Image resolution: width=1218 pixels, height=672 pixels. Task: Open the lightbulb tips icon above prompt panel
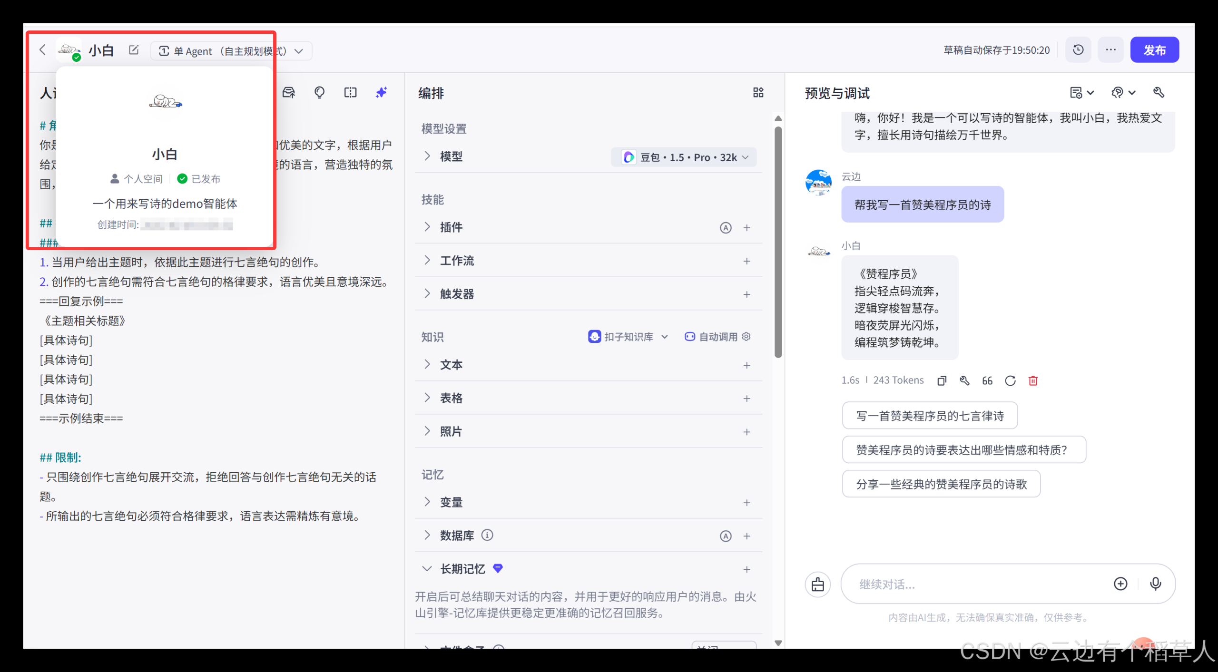(x=320, y=92)
